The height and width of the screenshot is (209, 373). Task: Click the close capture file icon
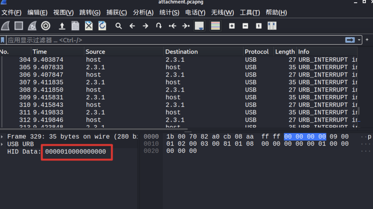point(89,26)
